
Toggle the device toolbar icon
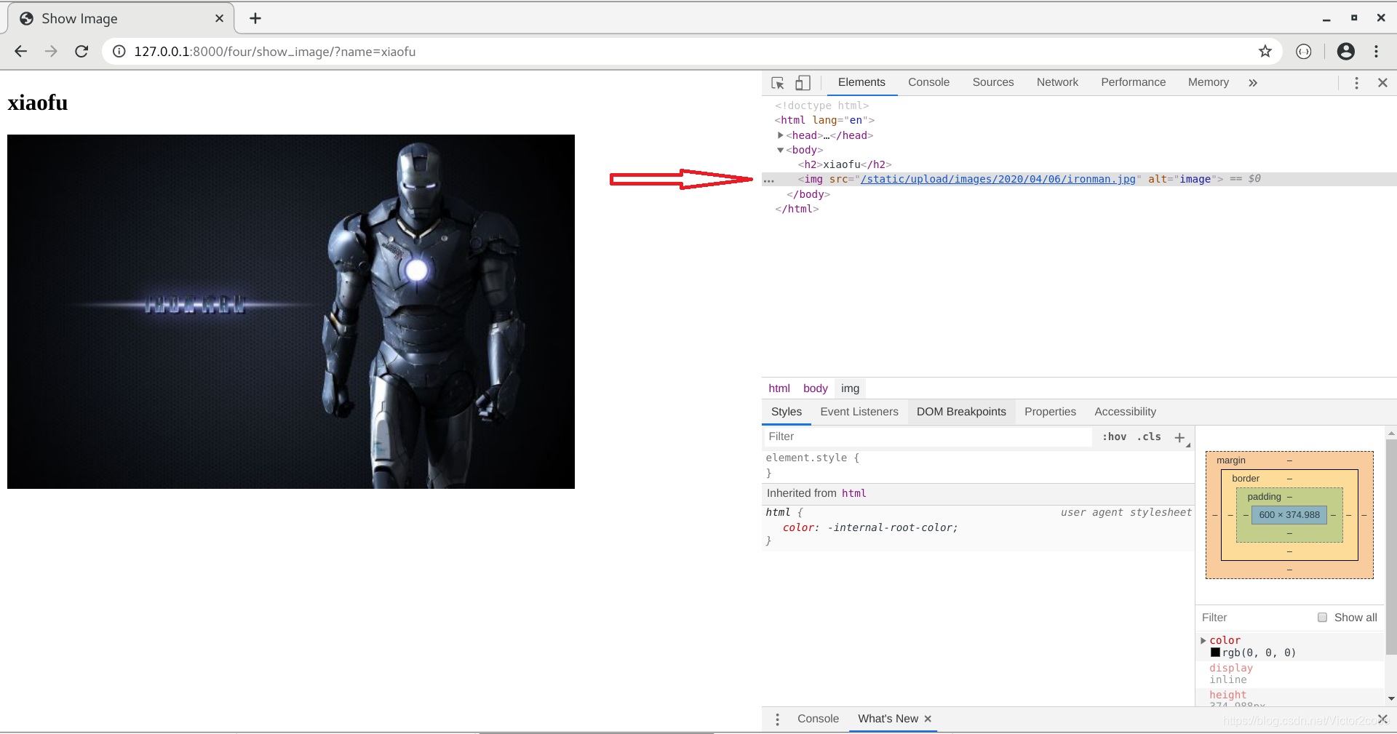tap(803, 83)
